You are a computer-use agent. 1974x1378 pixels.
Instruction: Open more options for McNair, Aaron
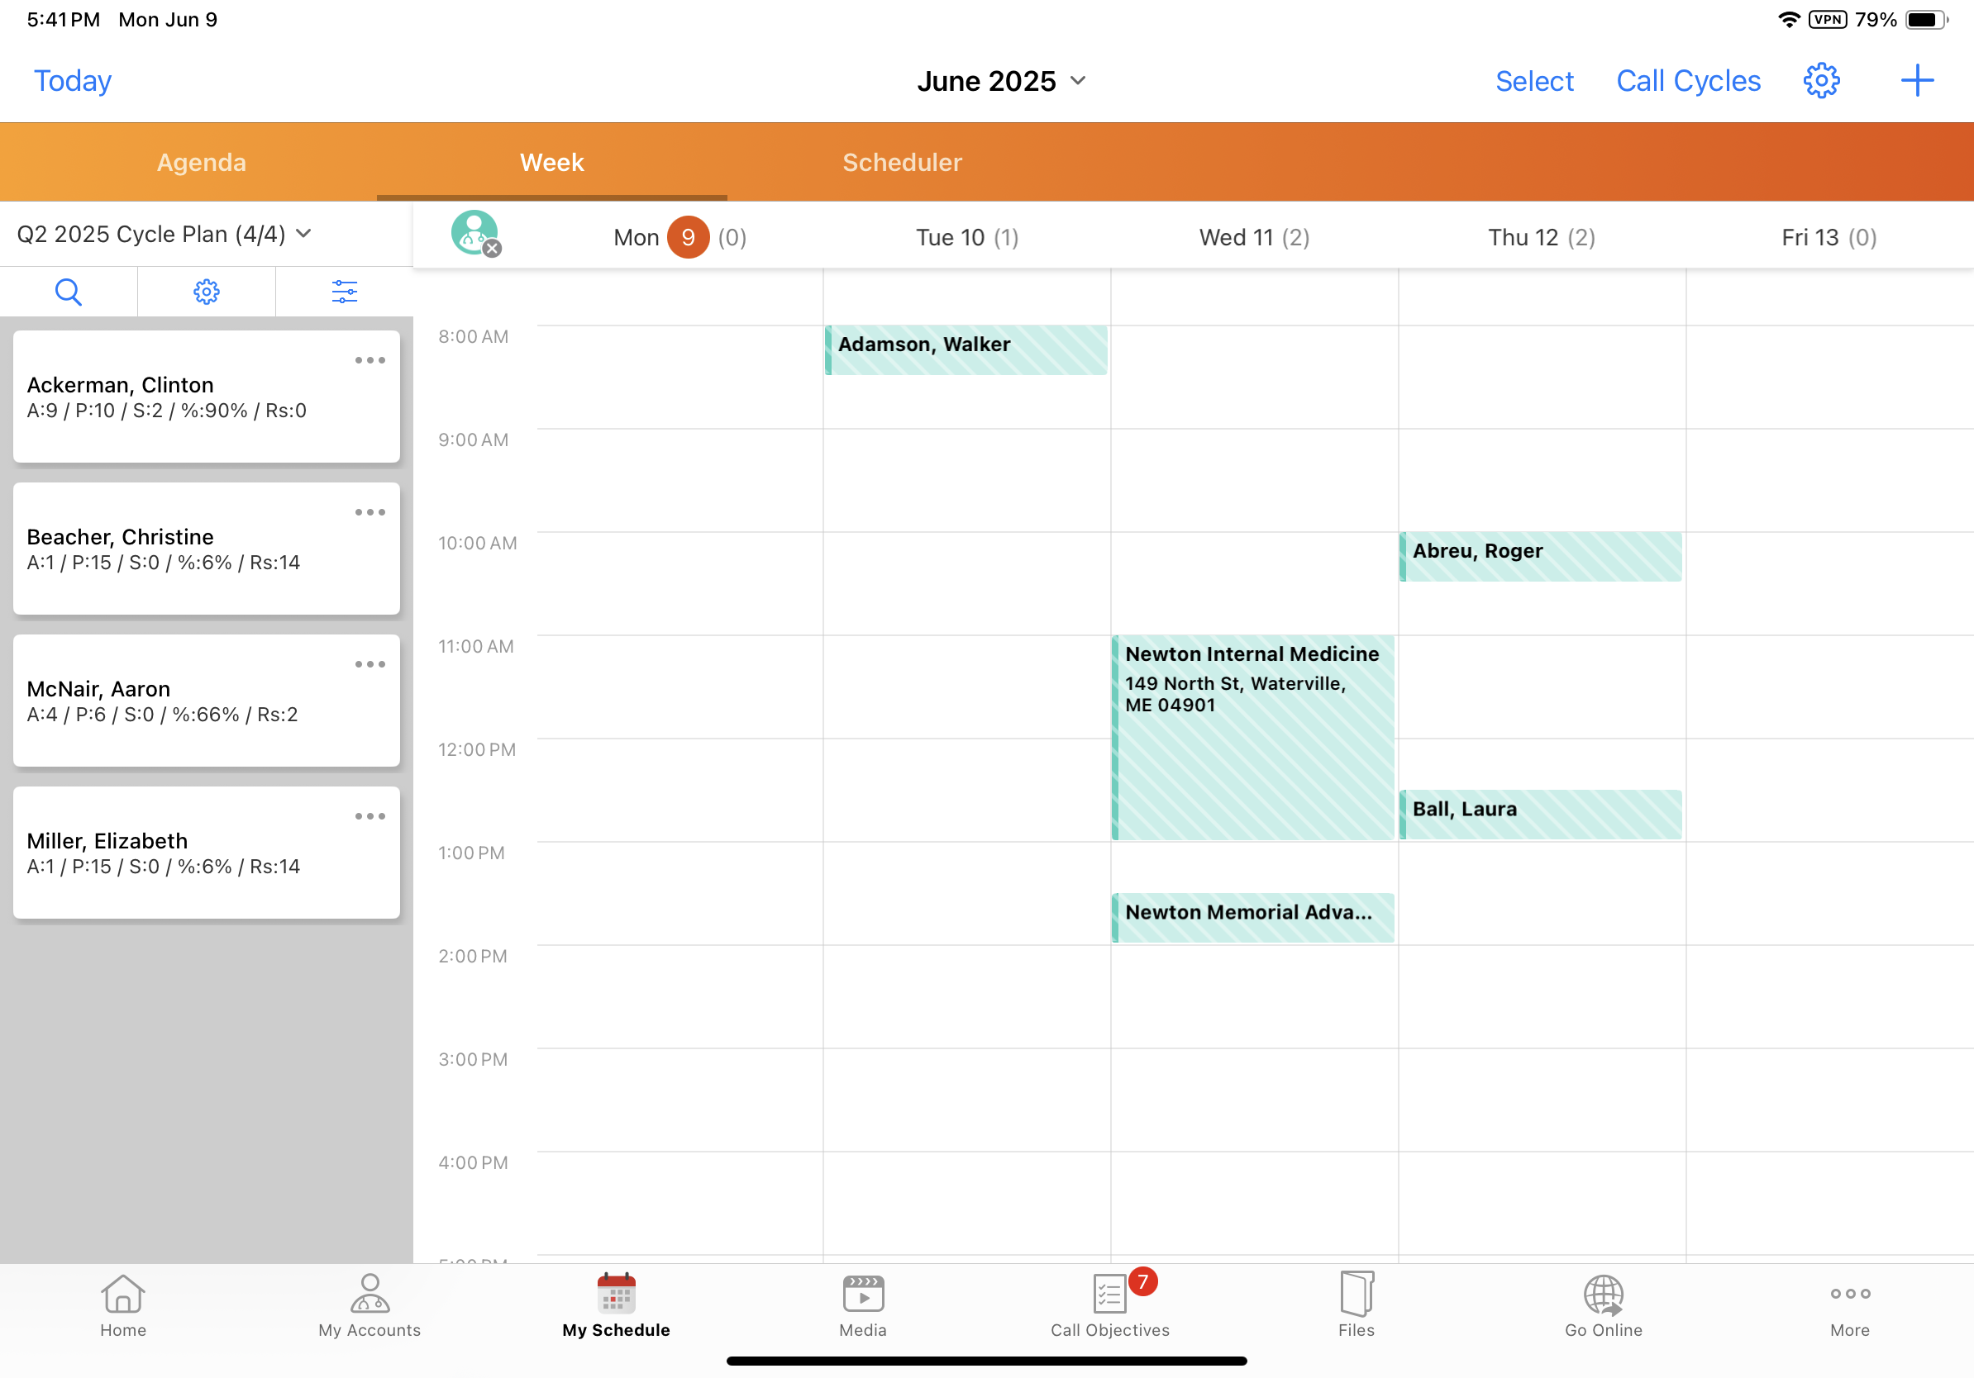pyautogui.click(x=370, y=664)
